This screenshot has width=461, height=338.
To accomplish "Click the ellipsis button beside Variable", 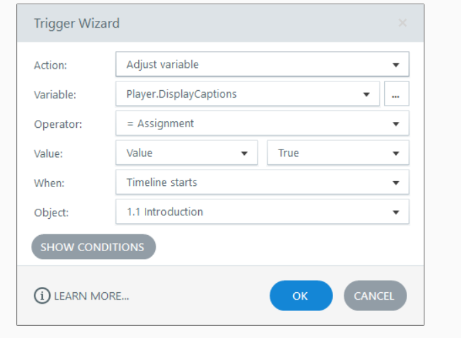I will click(396, 95).
